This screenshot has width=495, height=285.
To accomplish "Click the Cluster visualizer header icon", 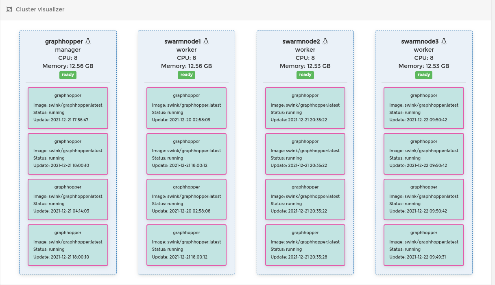I will coord(9,9).
